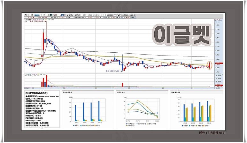247x143 pixels.
Task: Open the dropdown next to the speaker icon
Action: [x=49, y=15]
